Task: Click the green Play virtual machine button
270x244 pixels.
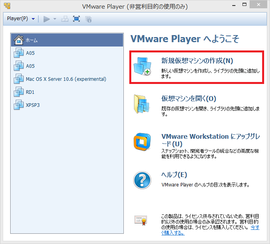Action: click(46, 19)
